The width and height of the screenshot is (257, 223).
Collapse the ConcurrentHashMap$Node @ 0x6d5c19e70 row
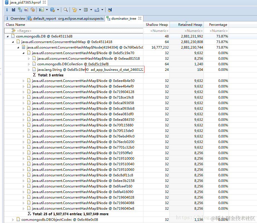point(23,53)
